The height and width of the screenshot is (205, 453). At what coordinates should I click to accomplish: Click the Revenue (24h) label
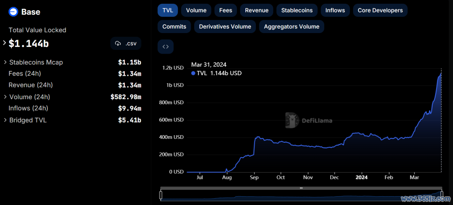[31, 85]
